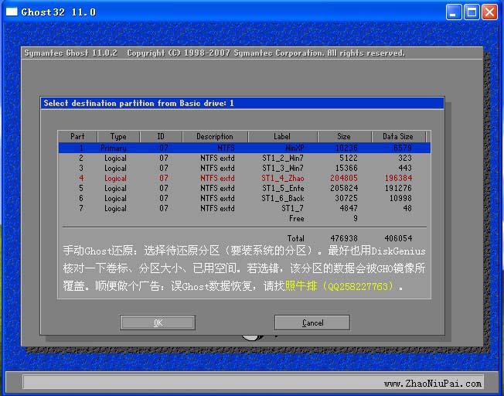Image resolution: width=504 pixels, height=396 pixels.
Task: Click size value 5122
Action: pos(349,158)
